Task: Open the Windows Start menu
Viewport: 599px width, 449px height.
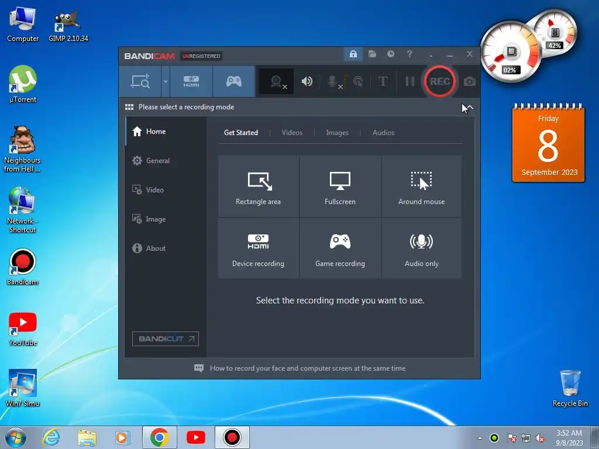Action: 16,437
